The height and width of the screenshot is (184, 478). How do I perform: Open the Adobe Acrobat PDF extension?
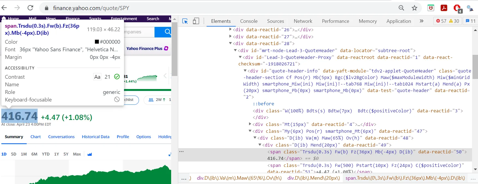[444, 8]
